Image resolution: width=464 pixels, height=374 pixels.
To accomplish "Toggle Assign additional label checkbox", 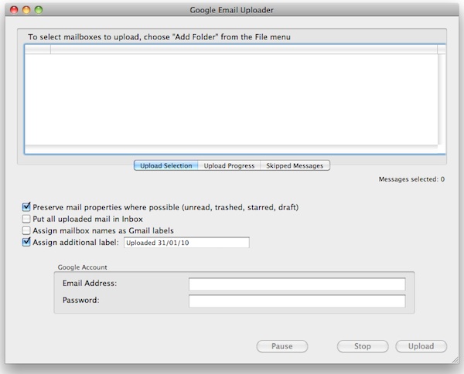I will point(26,242).
